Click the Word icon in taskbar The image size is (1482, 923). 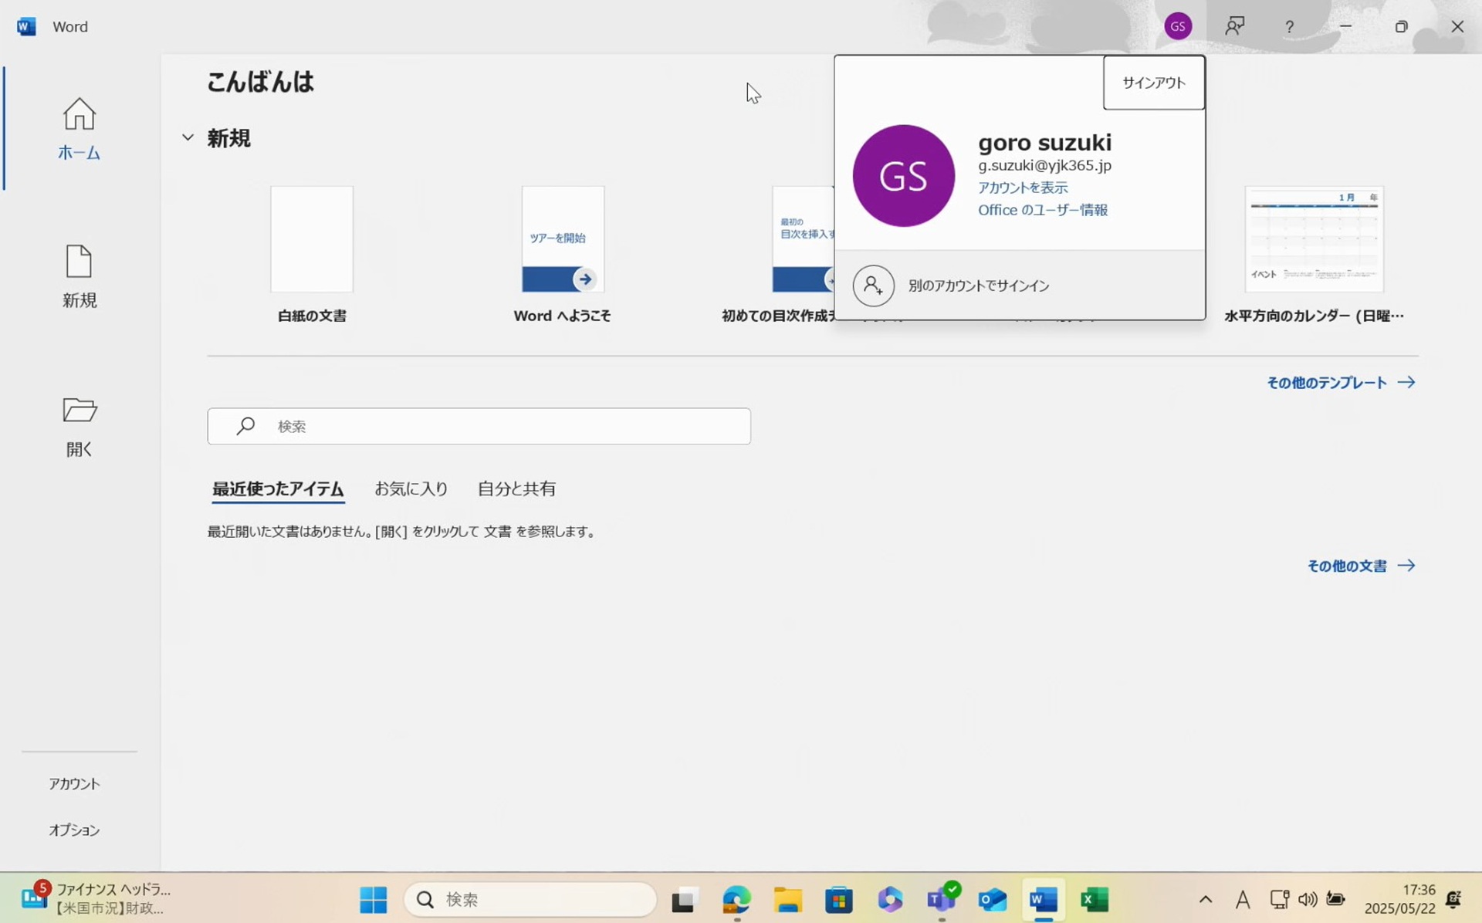[1044, 899]
